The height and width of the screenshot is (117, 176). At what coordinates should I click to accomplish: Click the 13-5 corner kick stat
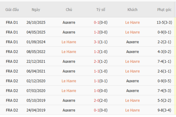click(x=160, y=22)
